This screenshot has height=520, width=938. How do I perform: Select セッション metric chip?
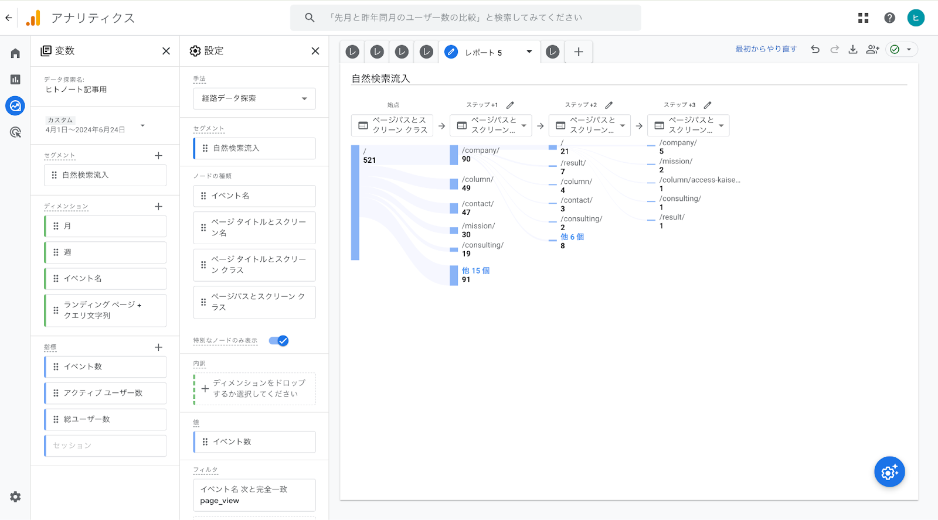[105, 446]
